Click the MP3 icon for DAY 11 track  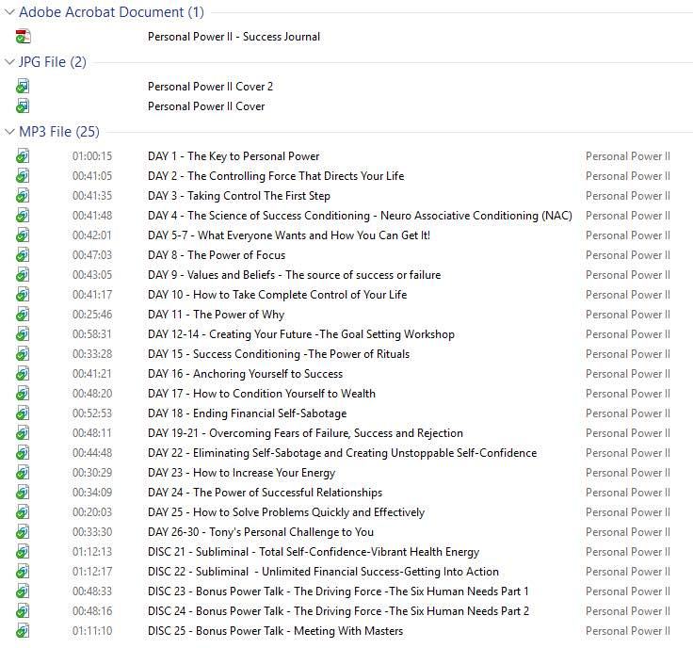23,315
